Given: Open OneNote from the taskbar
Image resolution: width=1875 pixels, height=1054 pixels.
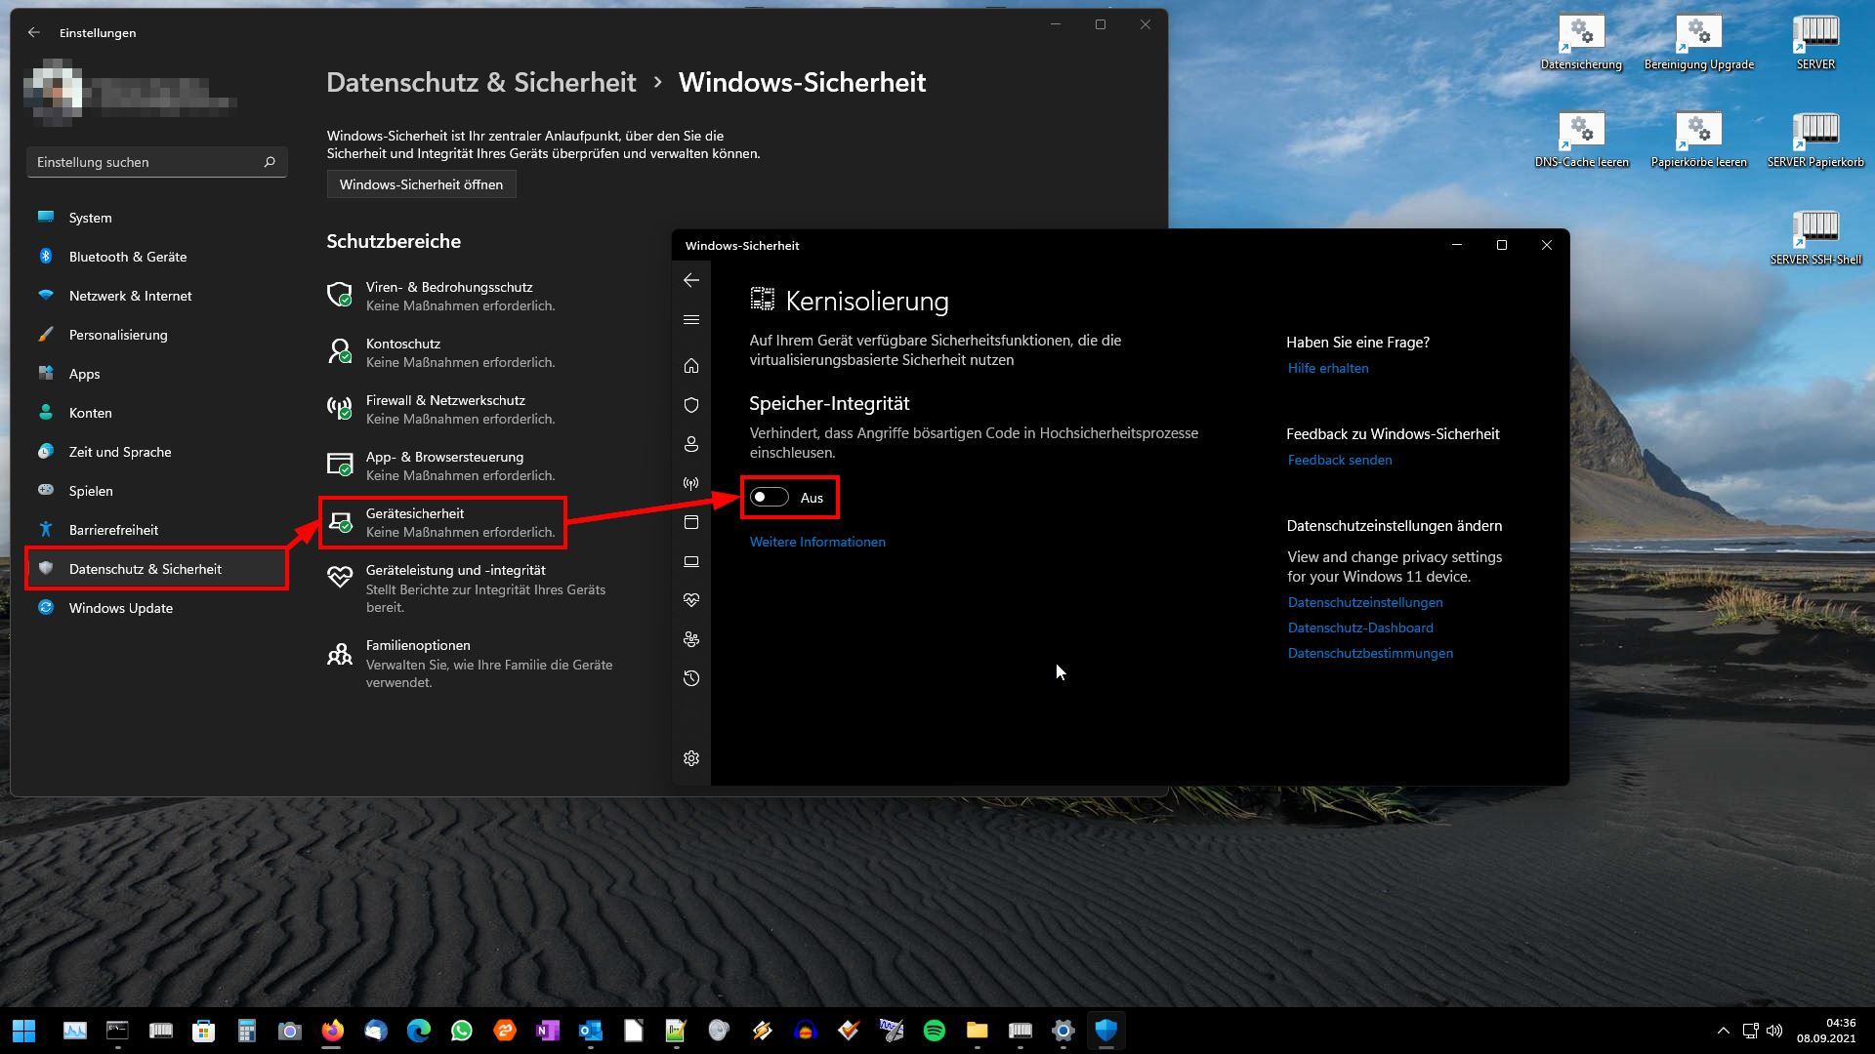Looking at the screenshot, I should coord(548,1031).
